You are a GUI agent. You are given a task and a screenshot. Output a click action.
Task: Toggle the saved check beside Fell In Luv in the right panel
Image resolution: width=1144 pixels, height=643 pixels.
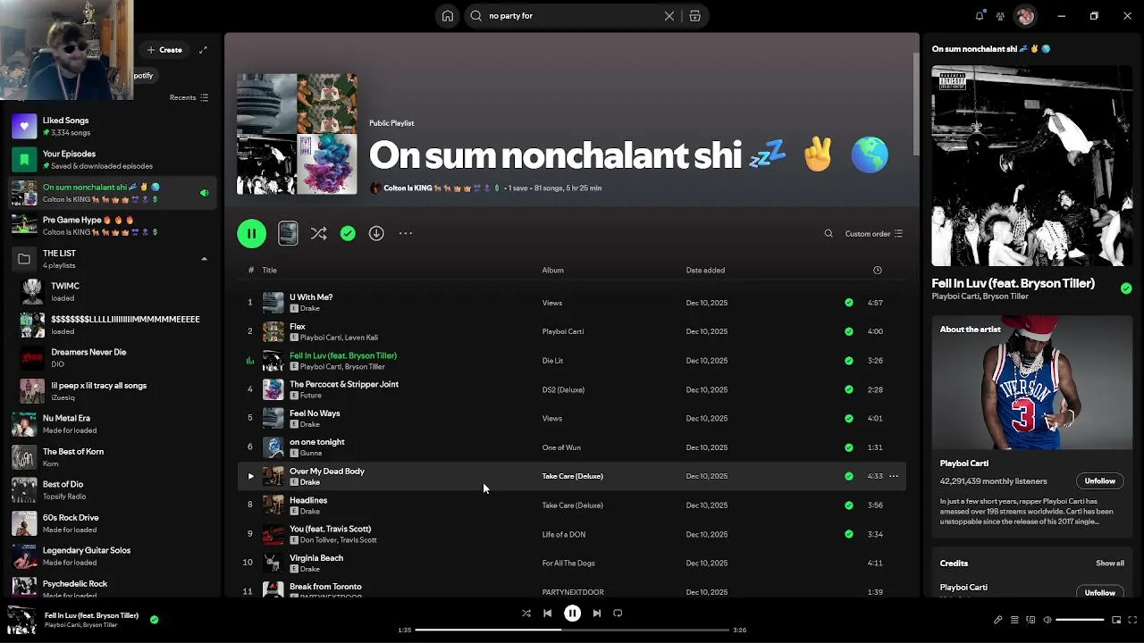[x=1126, y=288]
